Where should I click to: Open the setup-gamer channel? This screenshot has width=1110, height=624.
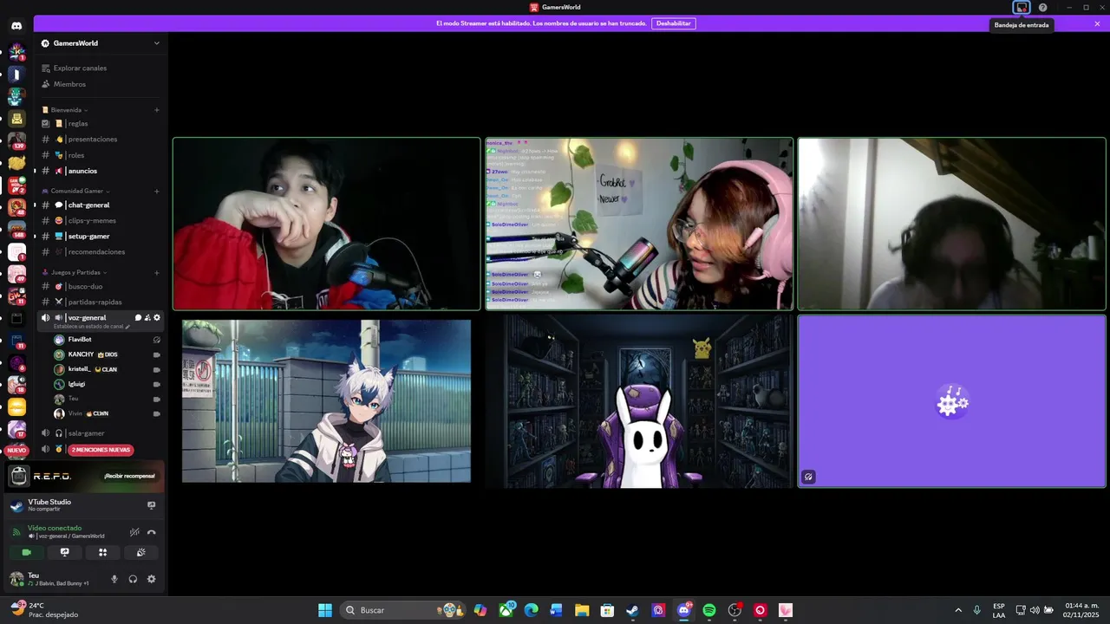(101, 236)
